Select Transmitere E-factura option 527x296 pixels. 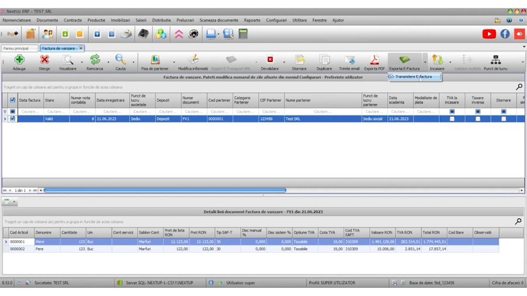pos(413,77)
